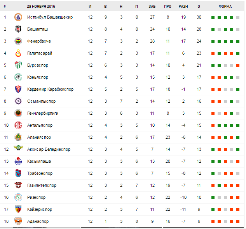Click the Istanbul Başakşehir club logo
Screen dimensions: 246x229
[18, 17]
